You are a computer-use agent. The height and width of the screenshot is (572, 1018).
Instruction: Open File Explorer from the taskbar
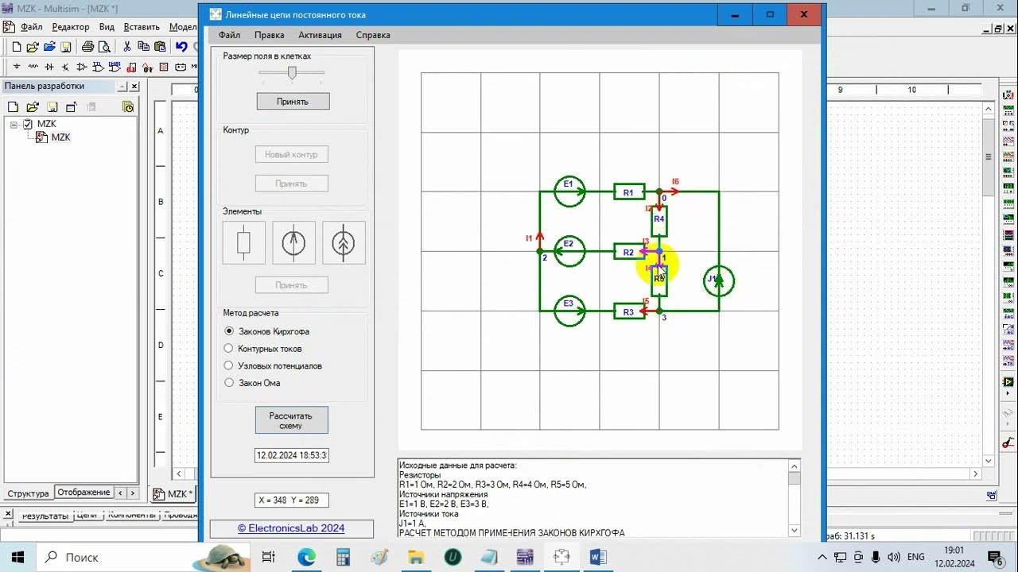[x=416, y=557]
